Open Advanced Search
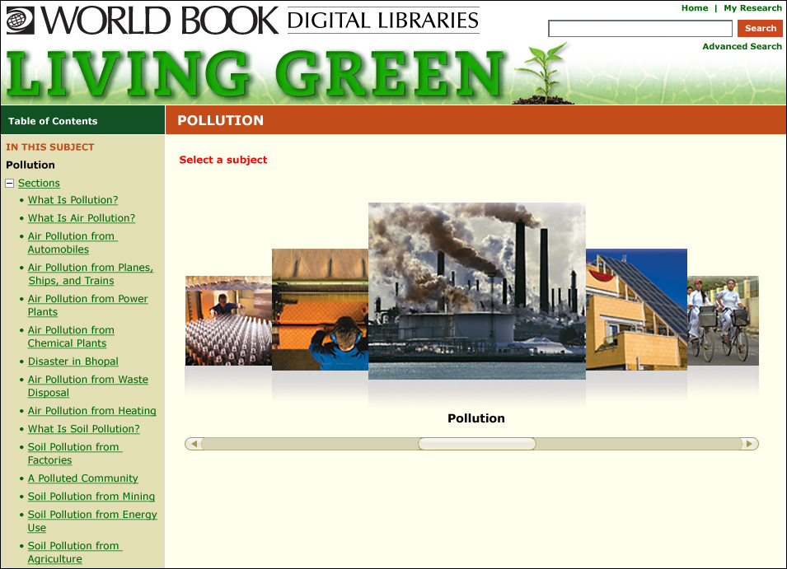This screenshot has height=569, width=787. point(742,46)
